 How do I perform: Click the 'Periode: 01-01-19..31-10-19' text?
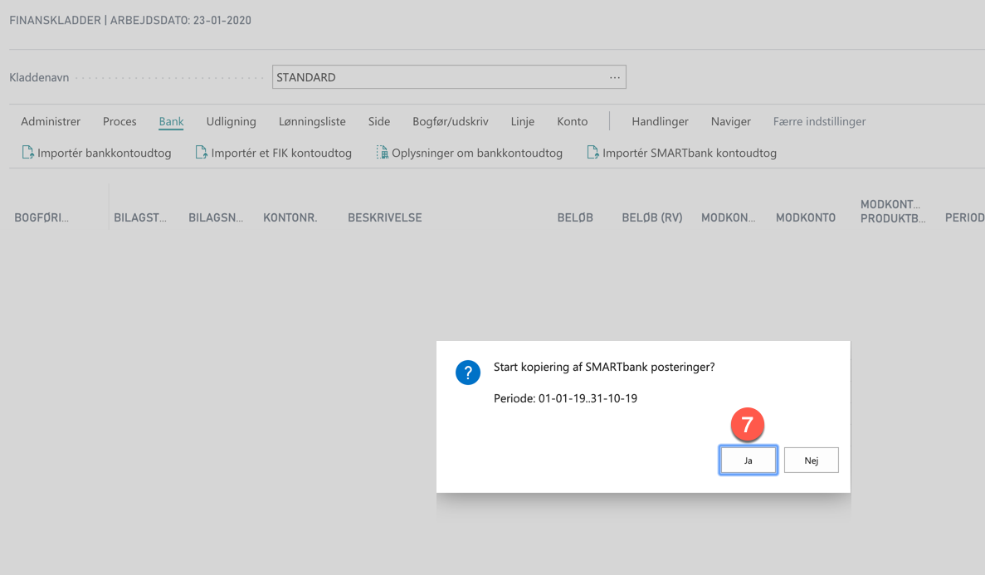[565, 398]
